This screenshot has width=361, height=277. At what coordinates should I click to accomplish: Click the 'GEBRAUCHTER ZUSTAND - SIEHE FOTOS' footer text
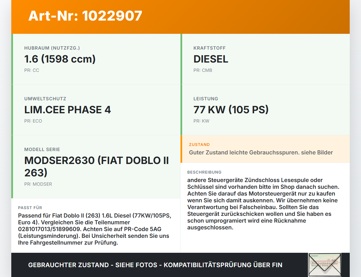tap(155, 265)
